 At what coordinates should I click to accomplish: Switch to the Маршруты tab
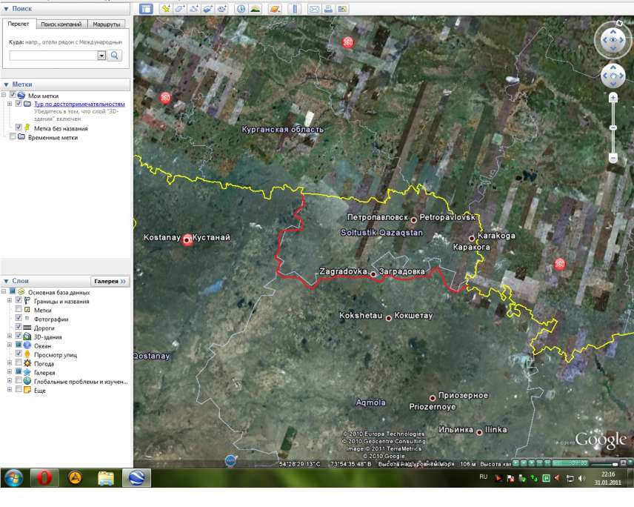click(112, 24)
